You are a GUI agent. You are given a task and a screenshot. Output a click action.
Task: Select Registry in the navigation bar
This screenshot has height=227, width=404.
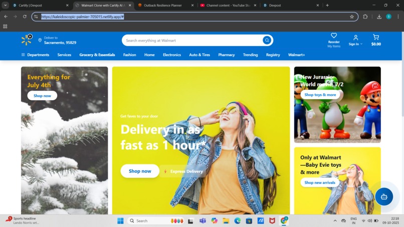[x=273, y=55]
